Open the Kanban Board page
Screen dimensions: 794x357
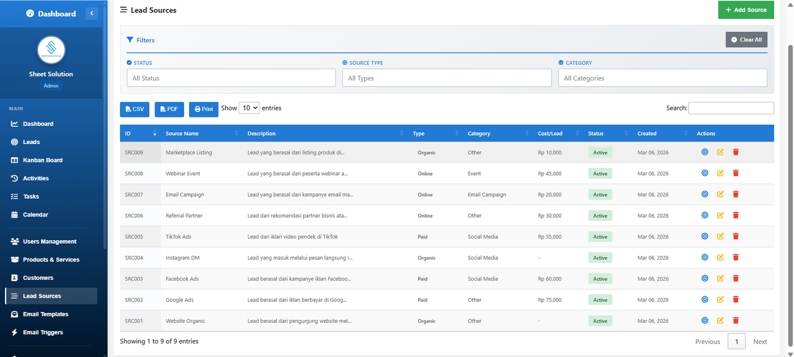coord(51,160)
